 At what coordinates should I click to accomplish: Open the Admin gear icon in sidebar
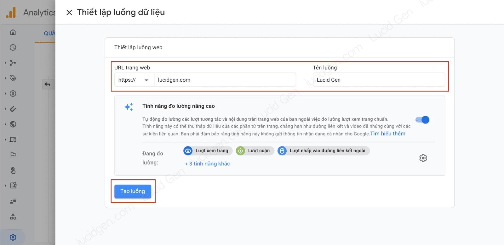(13, 237)
